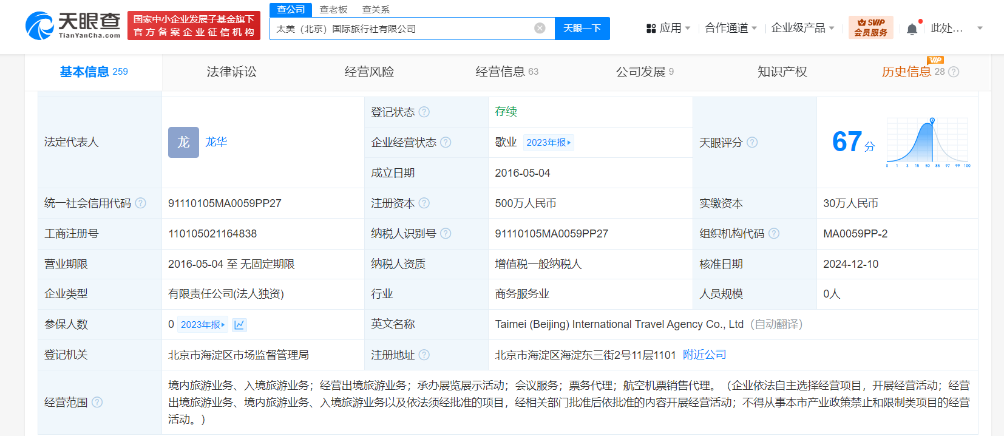
Task: Click the TianYanCha logo
Action: pos(73,26)
